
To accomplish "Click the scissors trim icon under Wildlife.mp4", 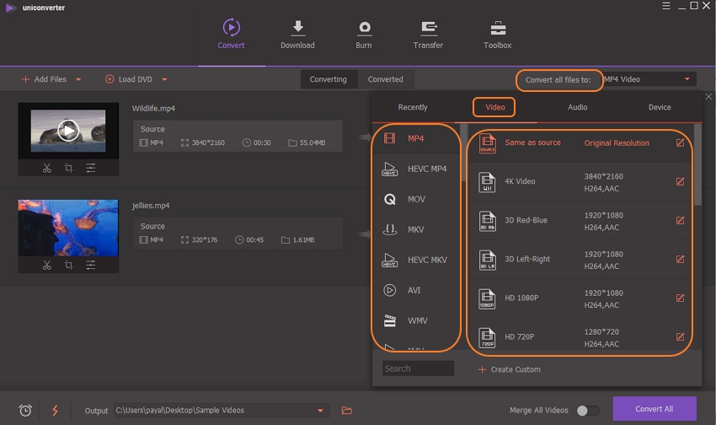I will 47,168.
